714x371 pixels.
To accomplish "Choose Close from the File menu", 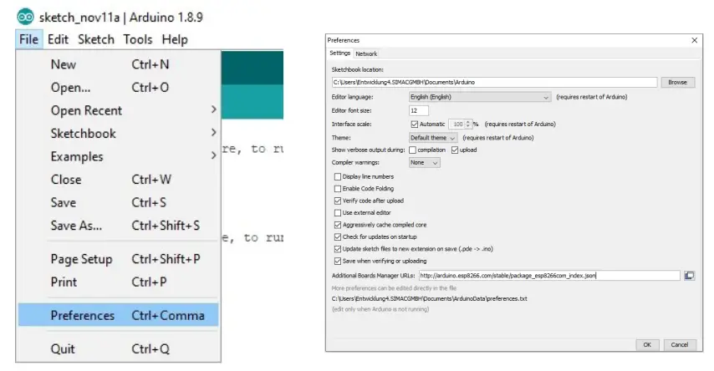I will coord(119,180).
